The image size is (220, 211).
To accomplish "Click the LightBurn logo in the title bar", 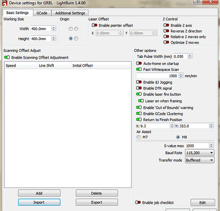I will click(4, 3).
